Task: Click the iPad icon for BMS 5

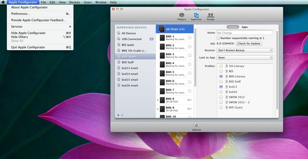Action: tap(162, 73)
